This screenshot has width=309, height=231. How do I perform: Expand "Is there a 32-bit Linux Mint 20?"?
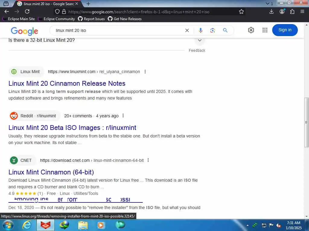coord(200,40)
